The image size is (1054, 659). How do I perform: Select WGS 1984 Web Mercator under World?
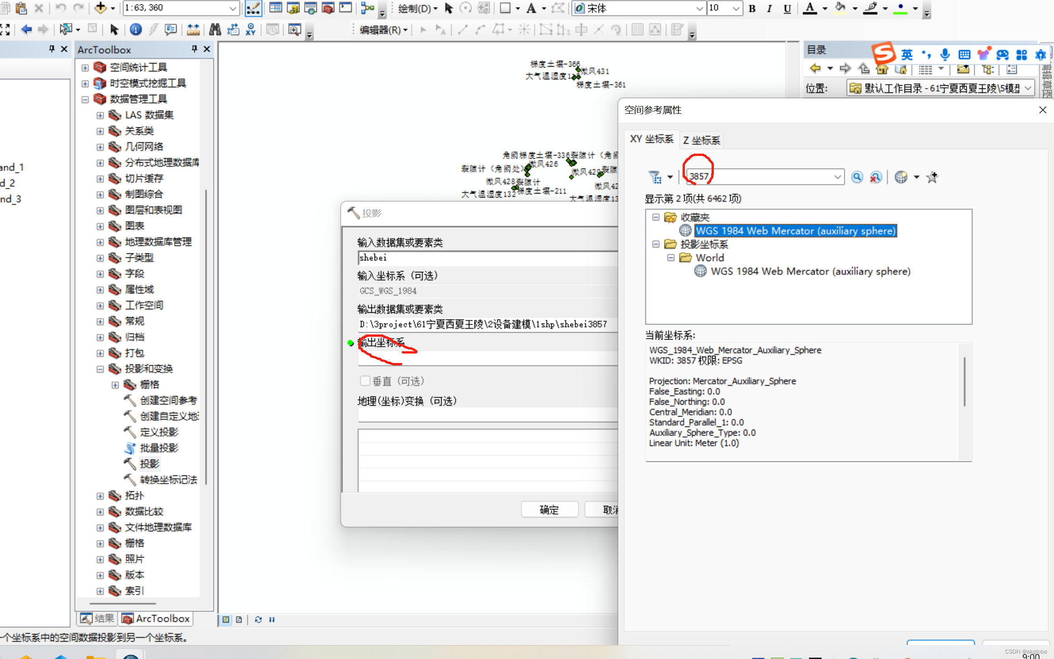pyautogui.click(x=810, y=271)
